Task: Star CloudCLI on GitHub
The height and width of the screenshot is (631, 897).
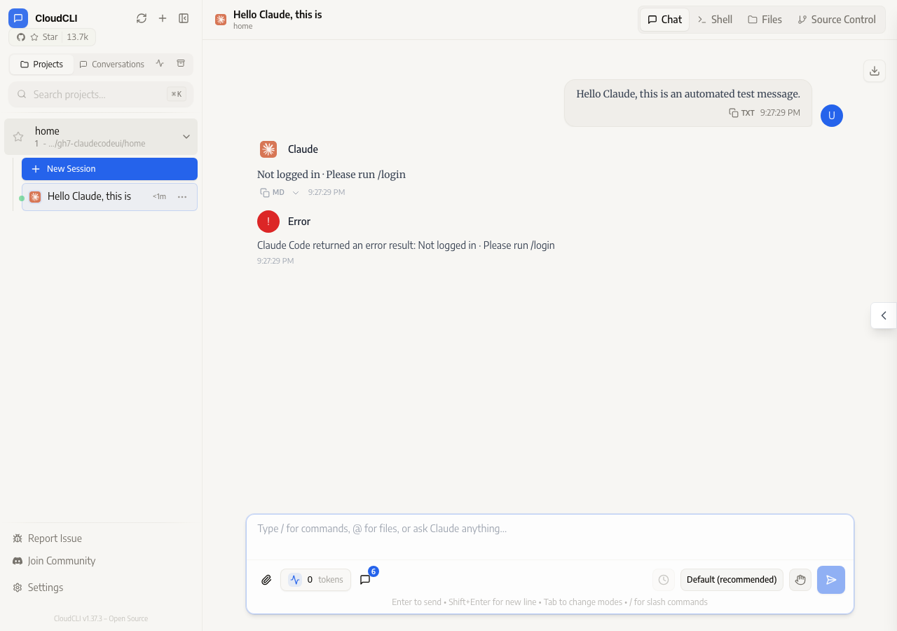Action: point(53,37)
